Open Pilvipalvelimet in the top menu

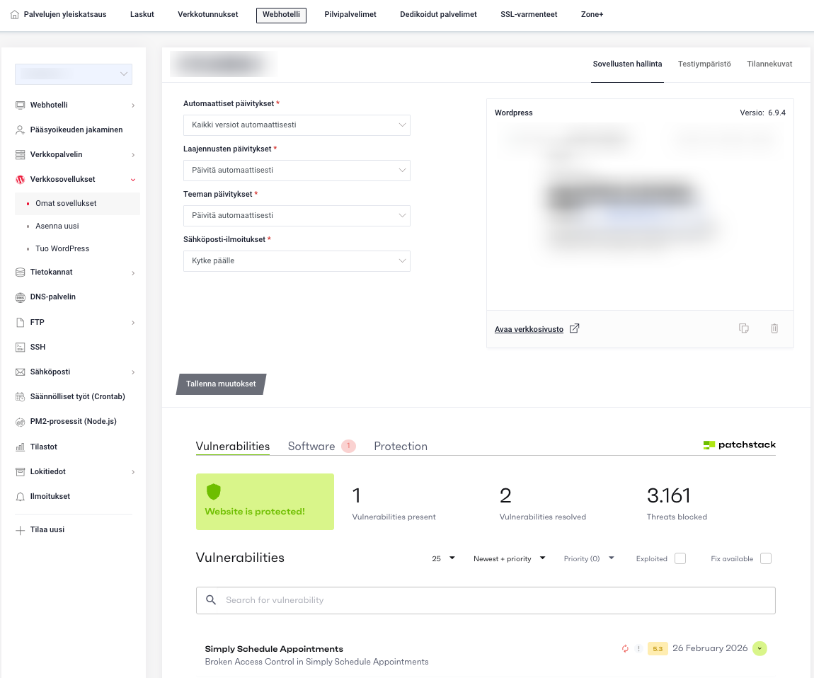(x=350, y=14)
